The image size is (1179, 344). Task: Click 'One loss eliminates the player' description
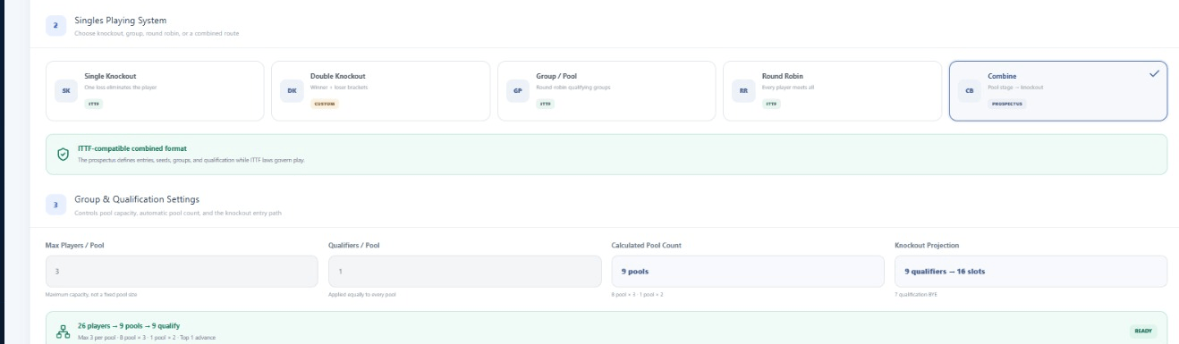[121, 87]
